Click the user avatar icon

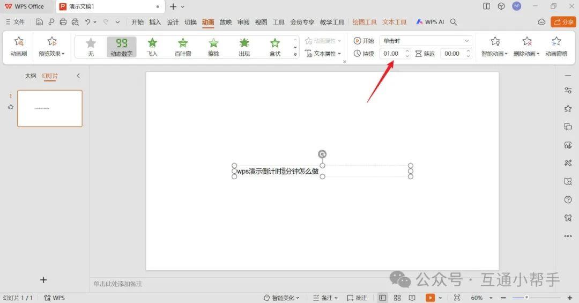(517, 6)
